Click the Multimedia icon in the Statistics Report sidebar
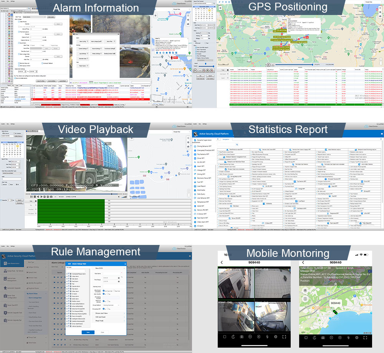384x353 pixels. (195, 190)
